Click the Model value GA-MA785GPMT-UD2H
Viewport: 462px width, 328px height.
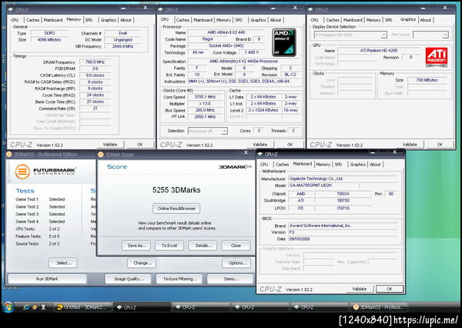(323, 186)
